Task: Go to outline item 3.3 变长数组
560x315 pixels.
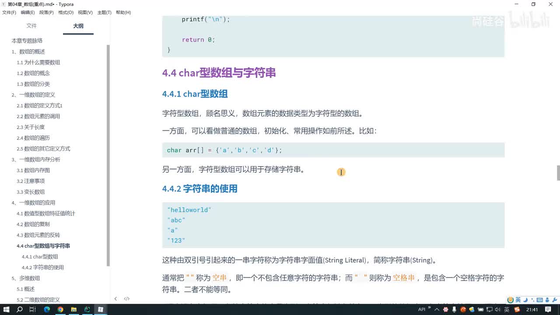Action: pyautogui.click(x=31, y=192)
